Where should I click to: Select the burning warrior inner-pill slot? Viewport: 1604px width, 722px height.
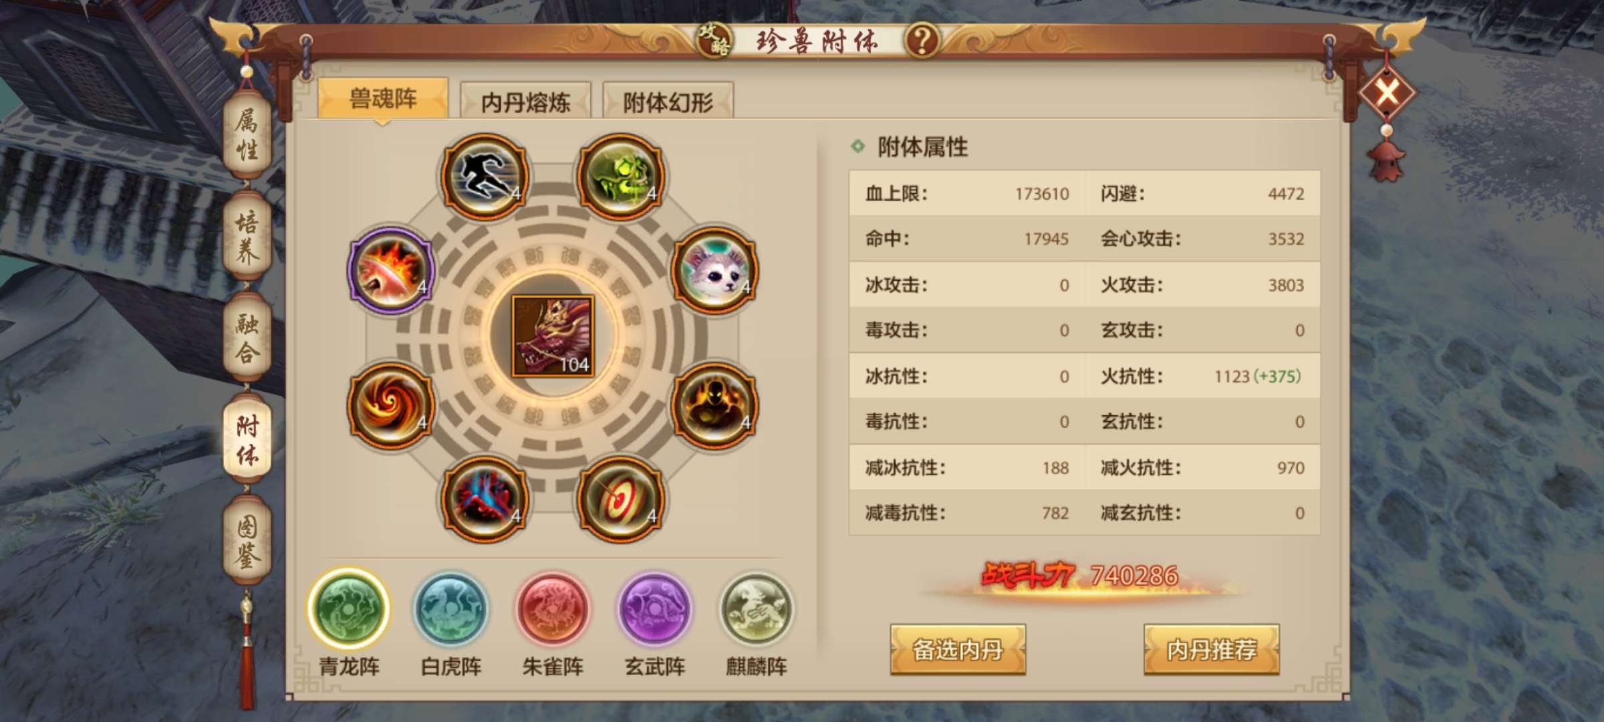(x=714, y=405)
